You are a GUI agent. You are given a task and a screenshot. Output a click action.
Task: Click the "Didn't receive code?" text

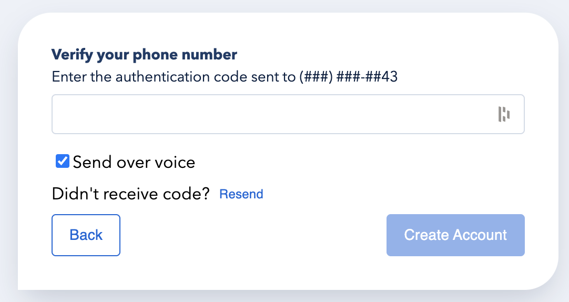(x=130, y=194)
